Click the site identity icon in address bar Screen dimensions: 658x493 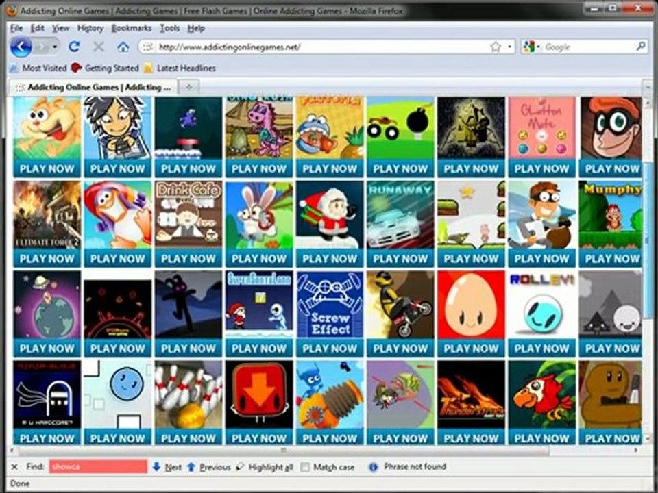pyautogui.click(x=147, y=47)
